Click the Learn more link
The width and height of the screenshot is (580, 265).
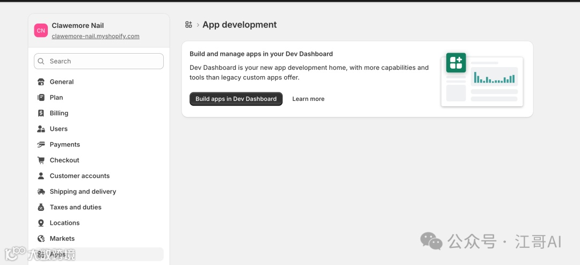pyautogui.click(x=308, y=99)
